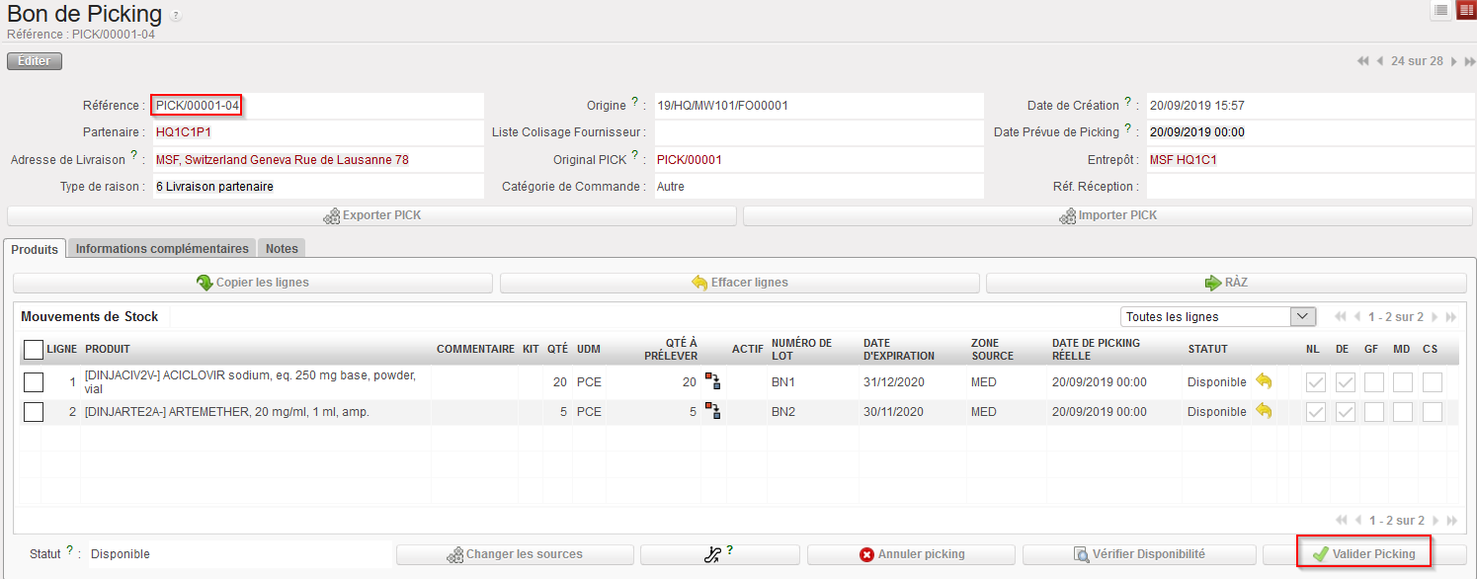
Task: Click the Valider Picking button
Action: [1363, 554]
